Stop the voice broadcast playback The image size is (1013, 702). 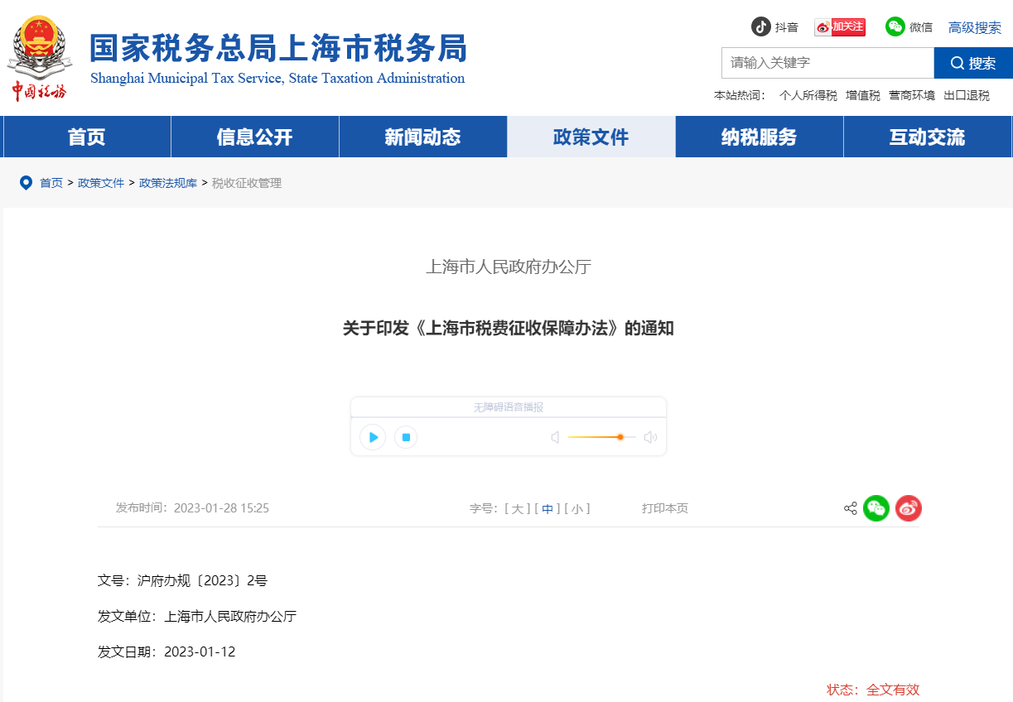tap(405, 437)
